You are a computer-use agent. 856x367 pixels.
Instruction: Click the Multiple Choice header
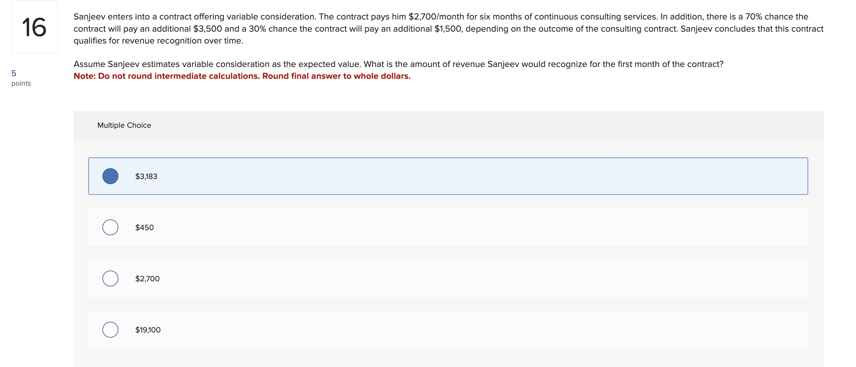tap(124, 125)
